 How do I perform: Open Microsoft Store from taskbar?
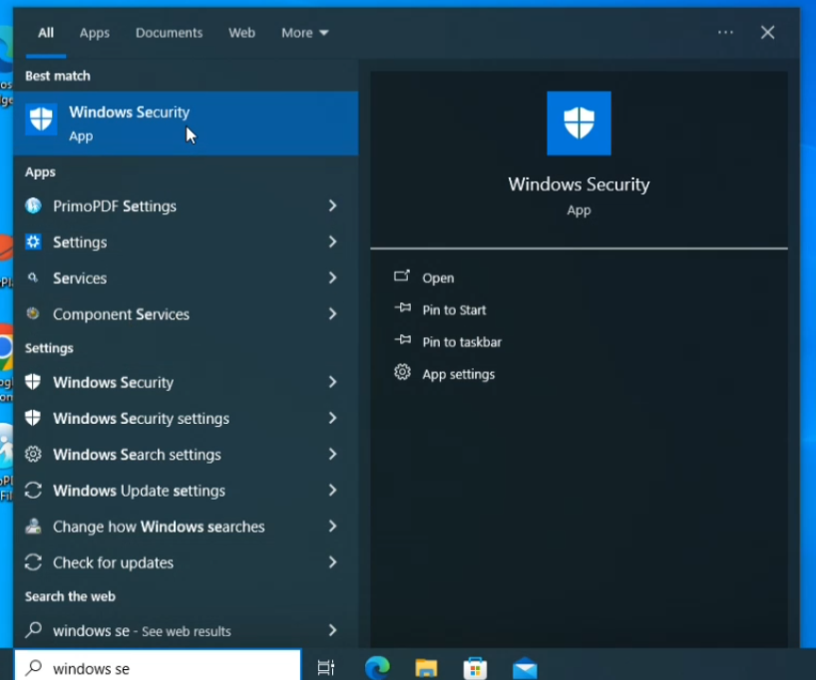tap(475, 668)
